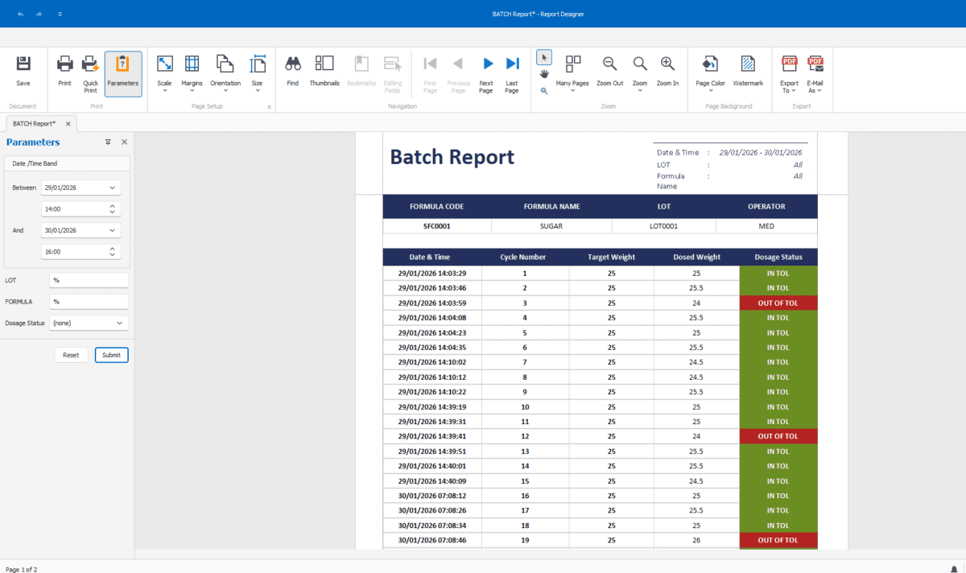Select the Hand tool icon in Zoom group
966x573 pixels.
(x=543, y=74)
